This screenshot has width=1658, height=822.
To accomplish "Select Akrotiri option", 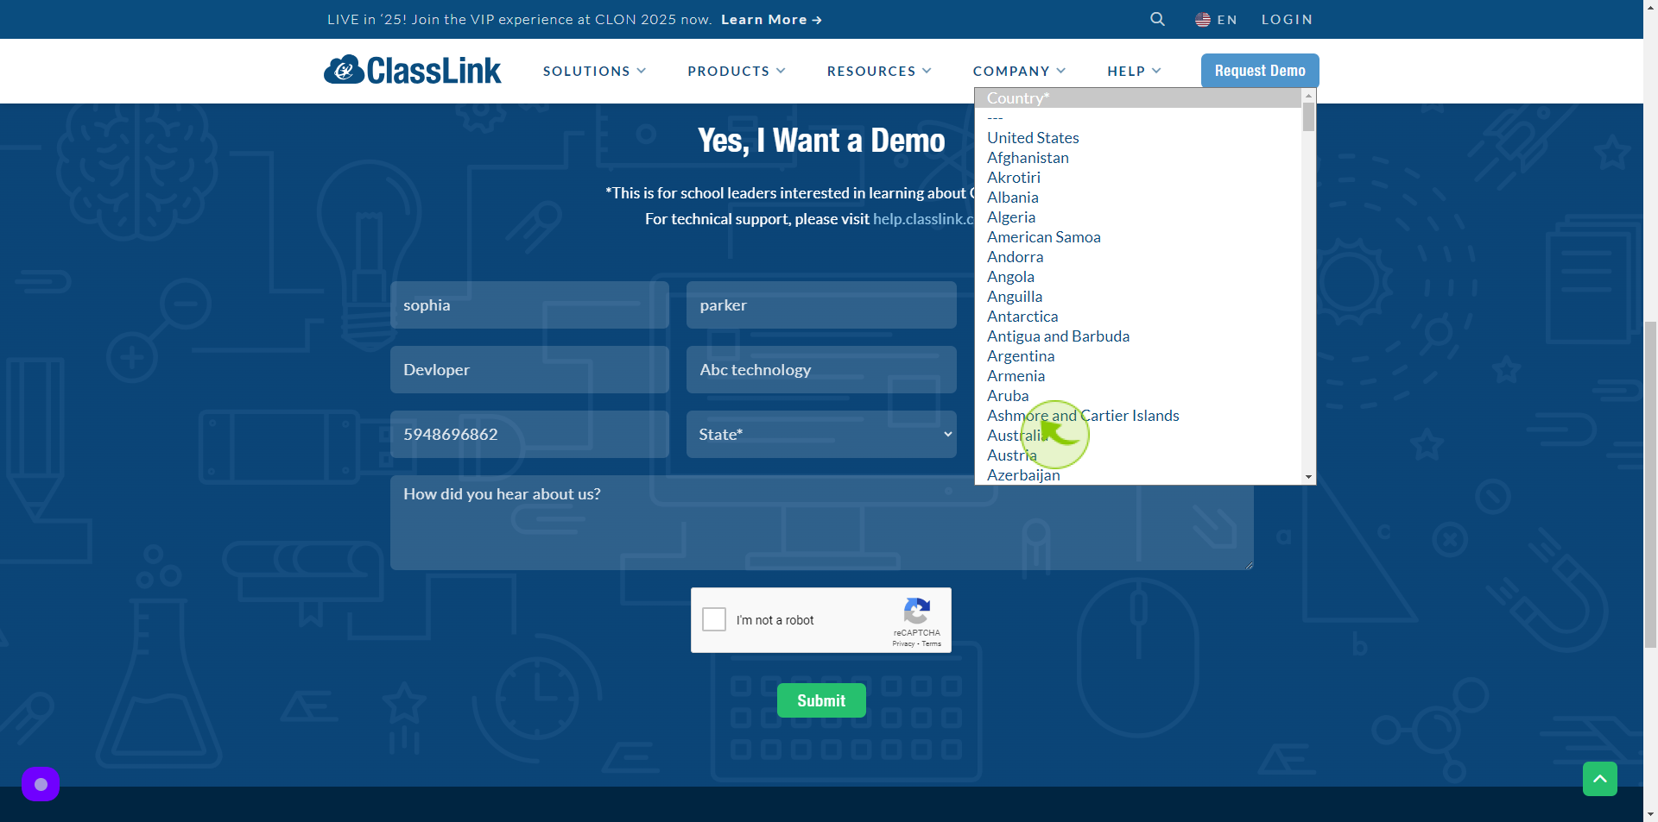I will point(1138,178).
